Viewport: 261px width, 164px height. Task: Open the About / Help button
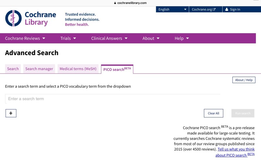(x=244, y=80)
